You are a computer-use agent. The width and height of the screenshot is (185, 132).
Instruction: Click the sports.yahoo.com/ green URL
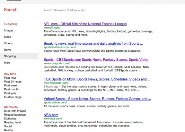(55, 102)
